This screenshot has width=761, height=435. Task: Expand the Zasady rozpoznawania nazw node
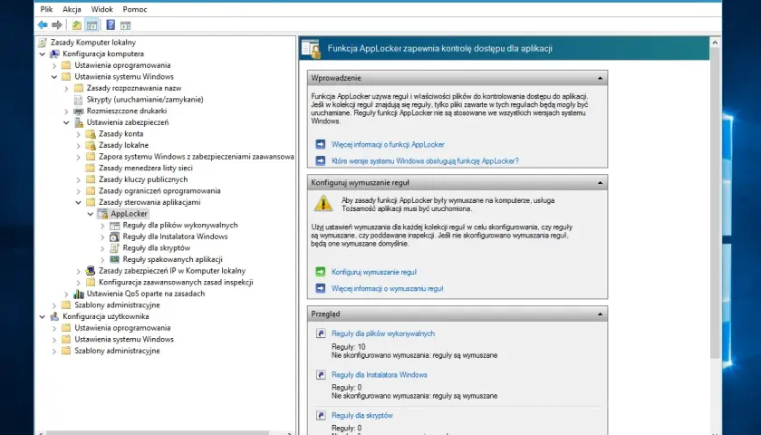66,89
